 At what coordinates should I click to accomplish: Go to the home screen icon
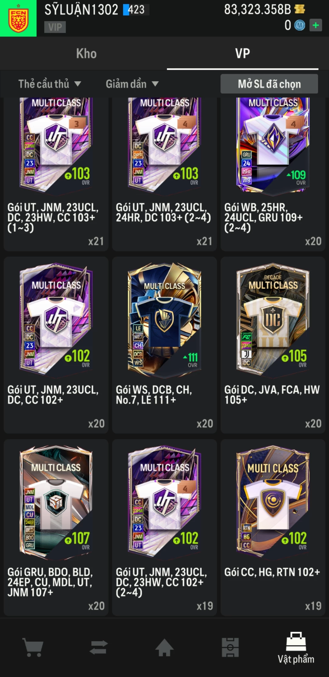click(x=164, y=647)
